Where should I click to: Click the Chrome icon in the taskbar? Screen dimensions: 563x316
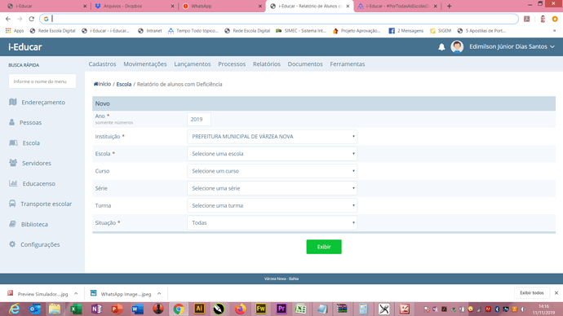[179, 309]
